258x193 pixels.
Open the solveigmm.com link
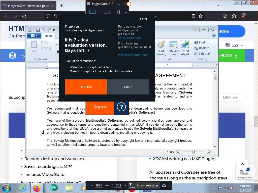coord(129,38)
